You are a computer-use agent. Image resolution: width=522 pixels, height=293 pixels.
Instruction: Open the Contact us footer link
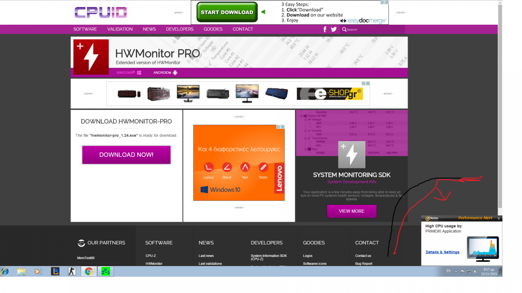click(363, 256)
